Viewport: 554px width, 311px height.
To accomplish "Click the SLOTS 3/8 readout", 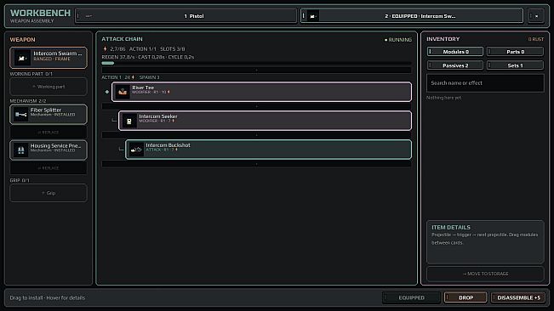I will pyautogui.click(x=173, y=49).
